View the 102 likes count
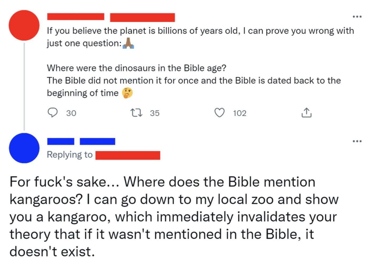 (x=240, y=113)
